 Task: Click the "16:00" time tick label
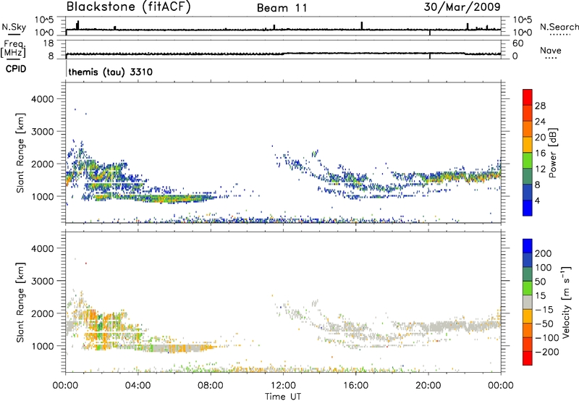click(x=355, y=386)
